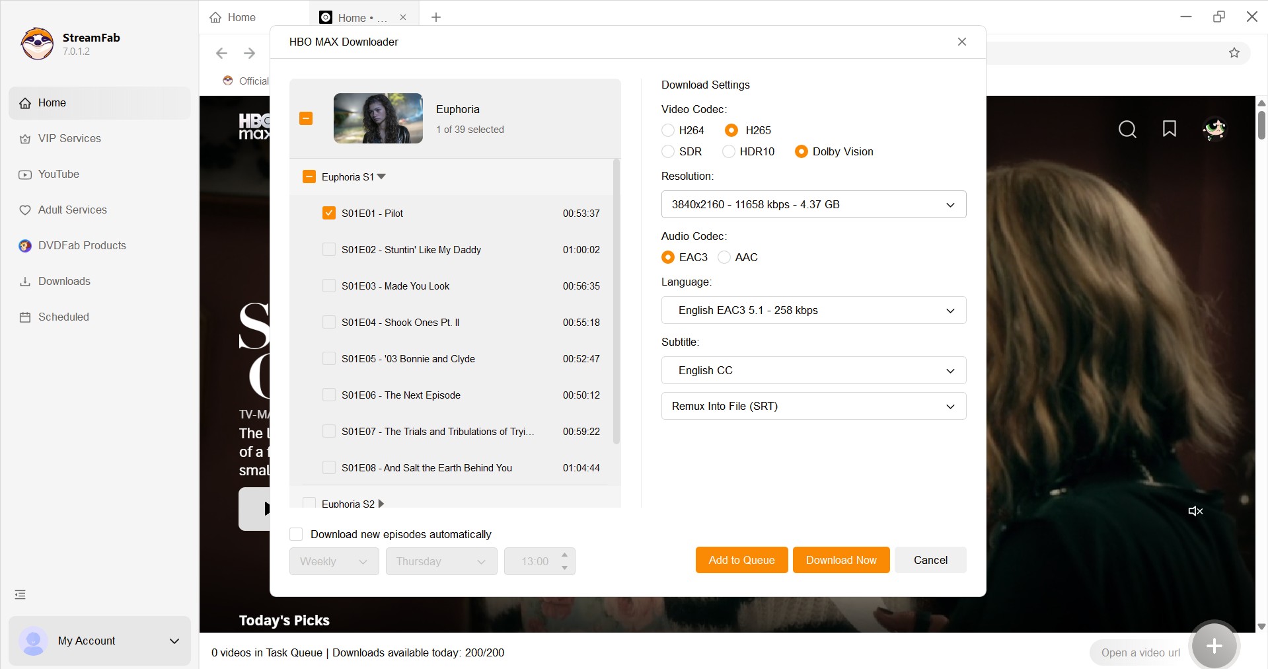Screen dimensions: 1268x669
Task: Open the Scheduled tasks panel
Action: click(63, 317)
